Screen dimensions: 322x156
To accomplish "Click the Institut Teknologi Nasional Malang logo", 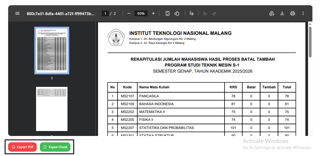I will coord(116,37).
